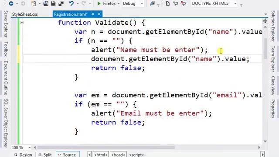Click the Save floppy disk icon
Screen dimensions: 279x157
pos(53,3)
